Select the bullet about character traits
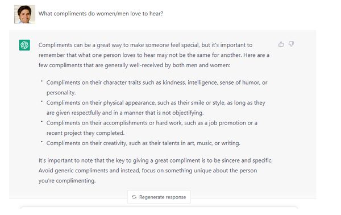This screenshot has width=341, height=215. click(157, 88)
